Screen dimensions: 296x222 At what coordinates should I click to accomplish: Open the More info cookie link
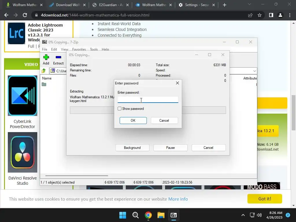click(x=178, y=199)
